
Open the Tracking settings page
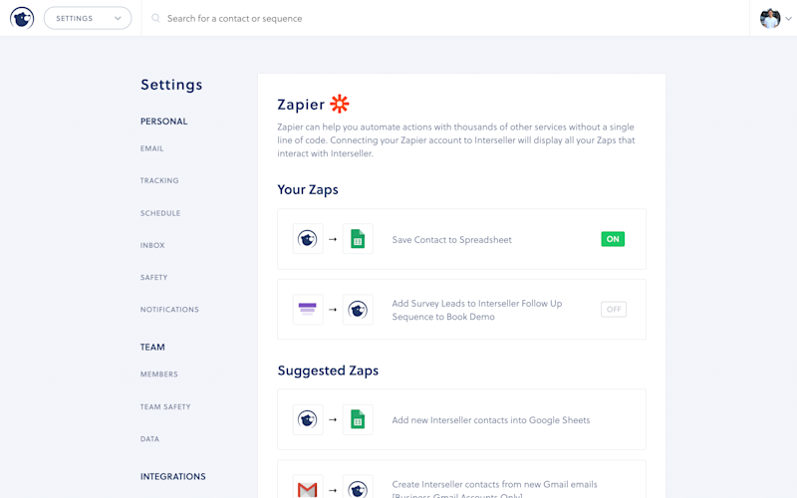pyautogui.click(x=159, y=180)
